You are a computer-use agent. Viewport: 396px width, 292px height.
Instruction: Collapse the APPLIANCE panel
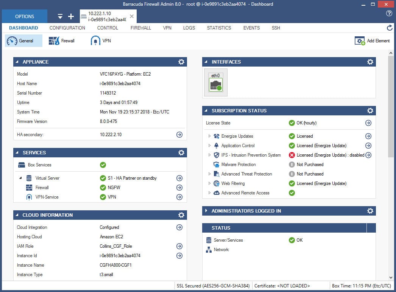click(17, 62)
